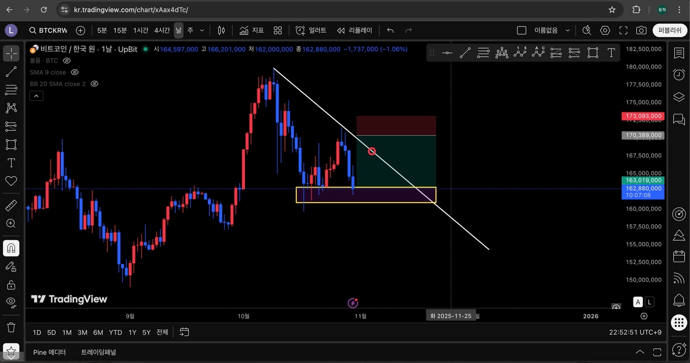Open the 얼러트 alert creator

point(311,30)
